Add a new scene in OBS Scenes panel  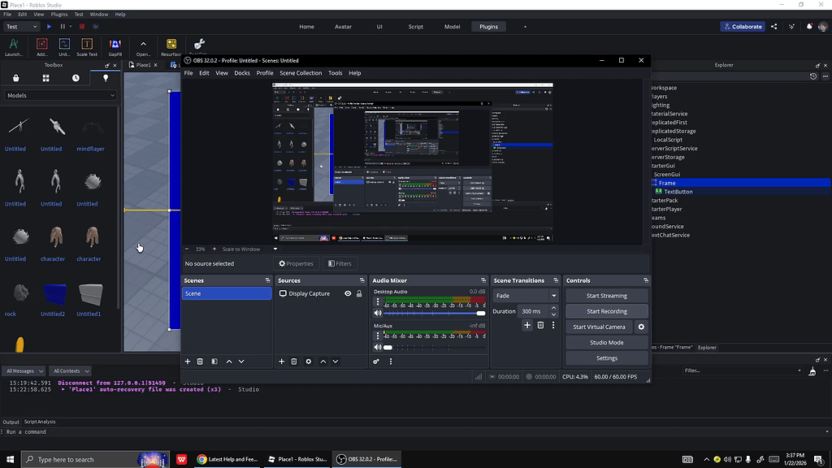188,362
